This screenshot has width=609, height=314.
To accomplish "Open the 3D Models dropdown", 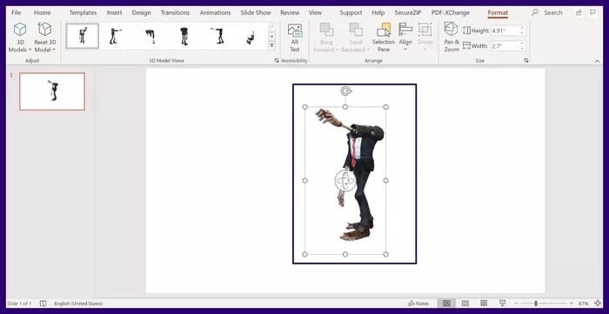I will (20, 37).
